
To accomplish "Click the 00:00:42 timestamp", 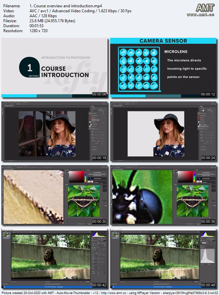I will (99, 285).
